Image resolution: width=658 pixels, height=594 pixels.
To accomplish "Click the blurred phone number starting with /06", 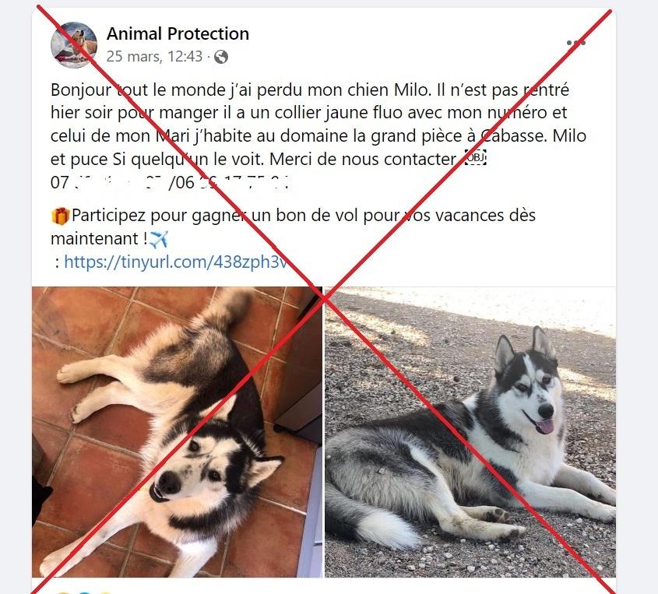I will (x=229, y=182).
